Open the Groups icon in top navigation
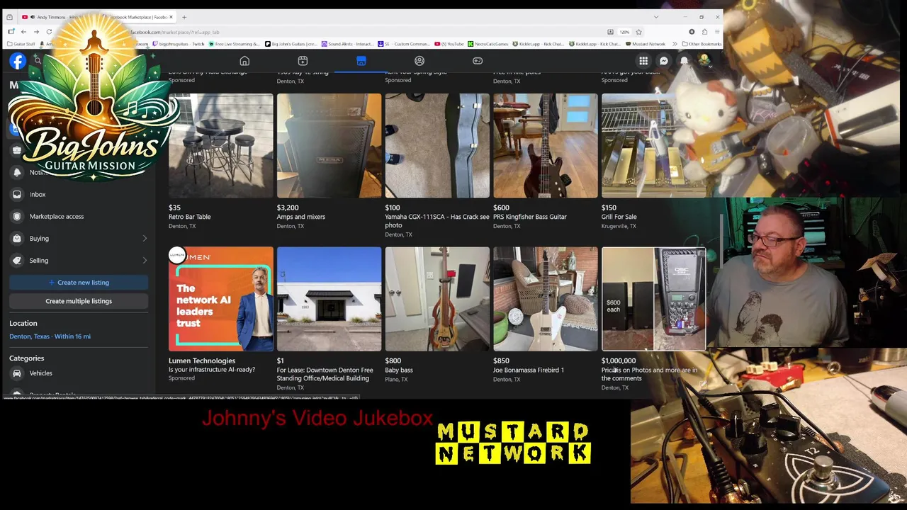The image size is (907, 510). 419,61
